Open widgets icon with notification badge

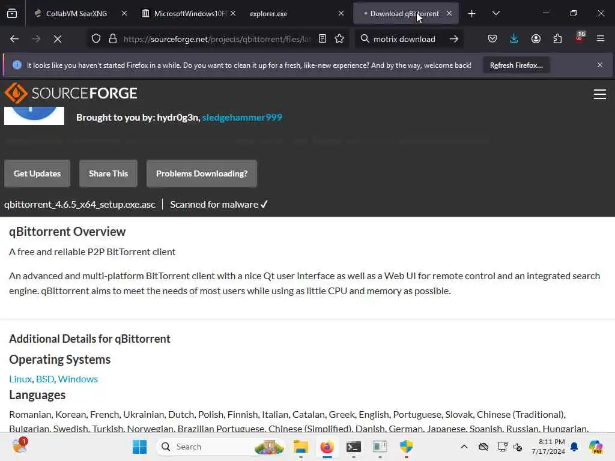(20, 446)
